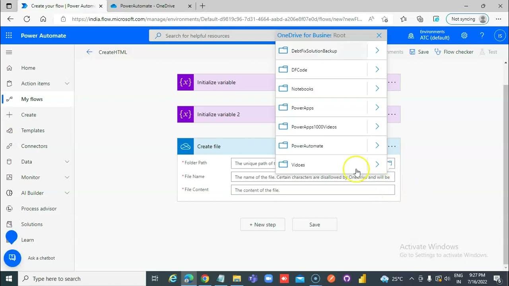This screenshot has width=509, height=286.
Task: Add this page to favorites
Action: click(x=385, y=19)
